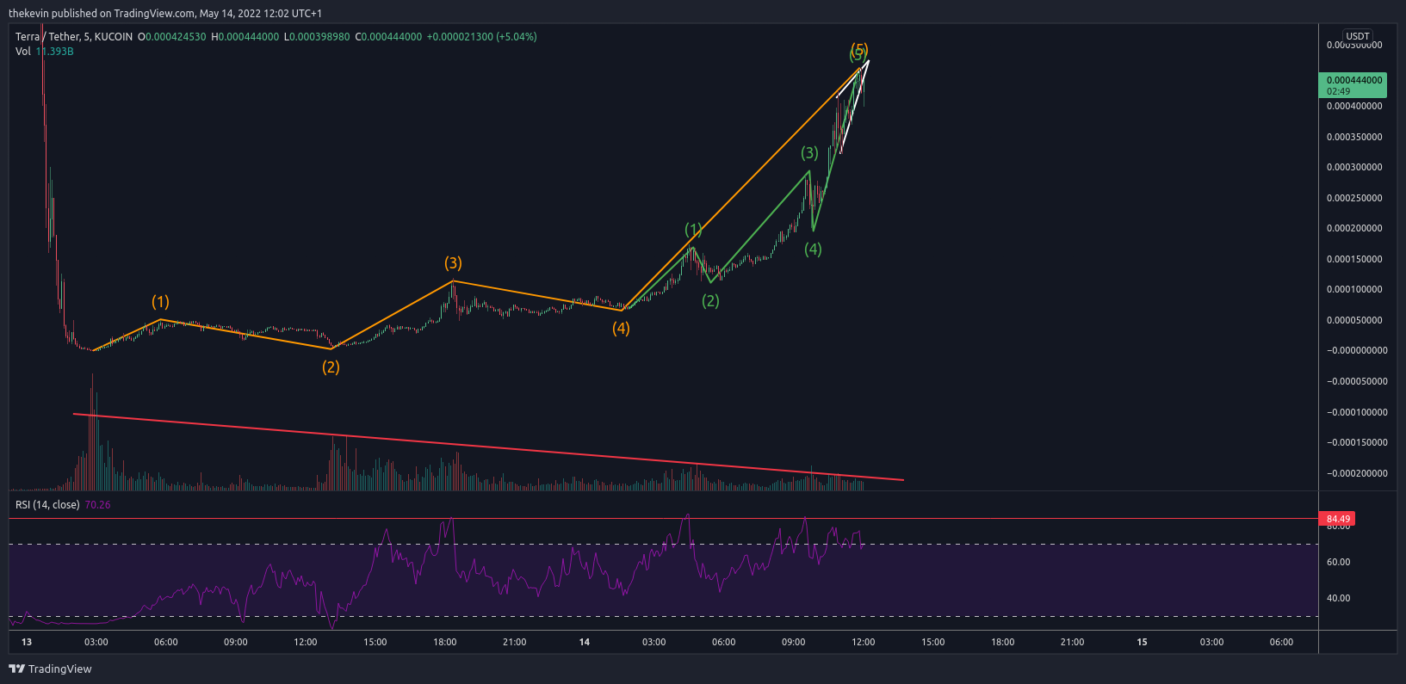Viewport: 1406px width, 684px height.
Task: Click RSI axis label 60.00
Action: coord(1338,562)
